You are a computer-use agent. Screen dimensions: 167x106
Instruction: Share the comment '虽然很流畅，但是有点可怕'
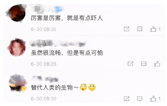[x=131, y=64]
